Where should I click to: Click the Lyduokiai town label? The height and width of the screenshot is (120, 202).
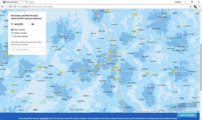point(145,56)
